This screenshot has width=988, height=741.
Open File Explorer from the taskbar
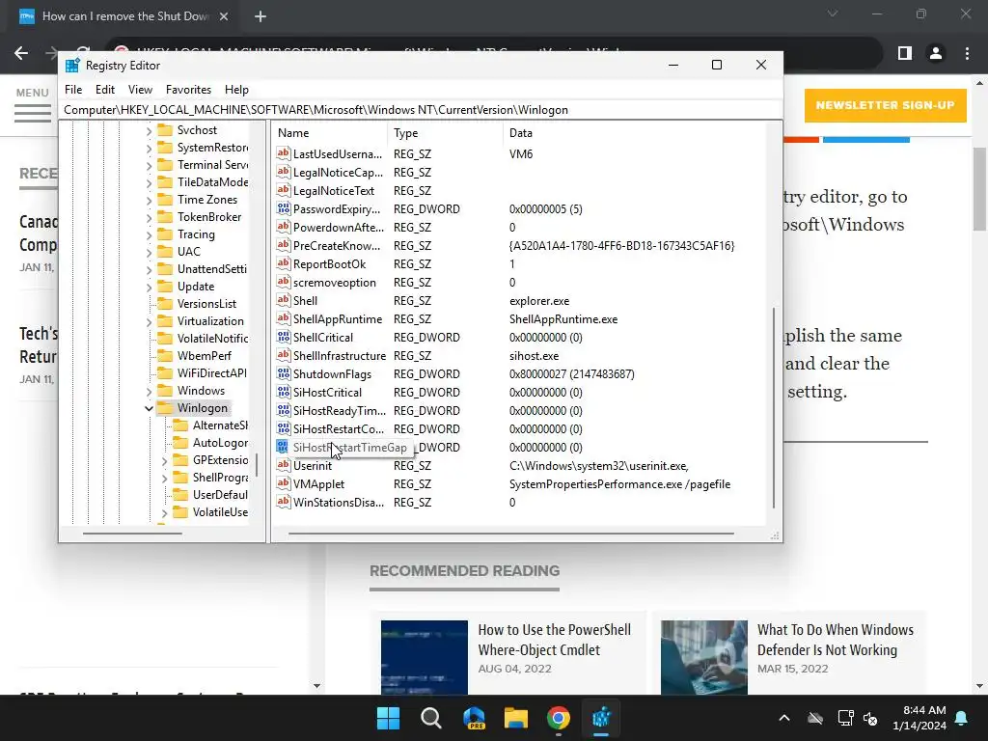tap(516, 718)
